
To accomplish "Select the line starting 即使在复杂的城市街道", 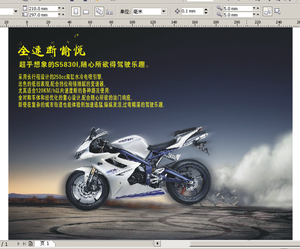I will tap(91, 105).
